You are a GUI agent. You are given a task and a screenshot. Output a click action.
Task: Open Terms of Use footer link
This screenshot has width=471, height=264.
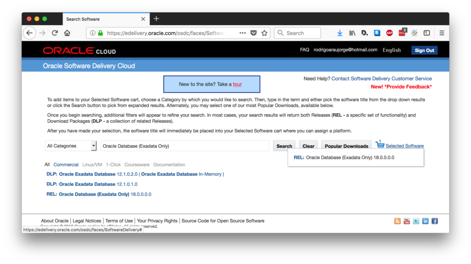119,221
